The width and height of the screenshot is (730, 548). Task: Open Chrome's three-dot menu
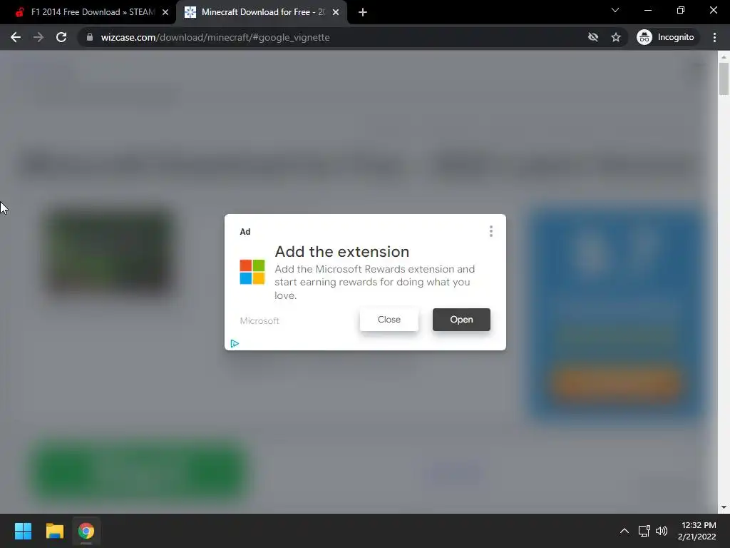714,37
